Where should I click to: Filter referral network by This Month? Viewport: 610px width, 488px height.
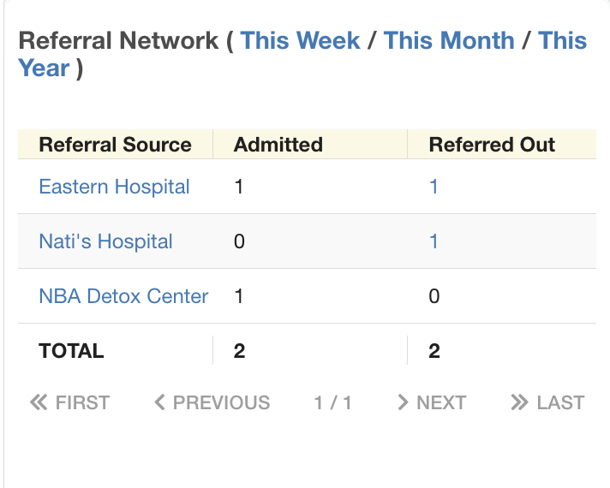click(x=449, y=40)
